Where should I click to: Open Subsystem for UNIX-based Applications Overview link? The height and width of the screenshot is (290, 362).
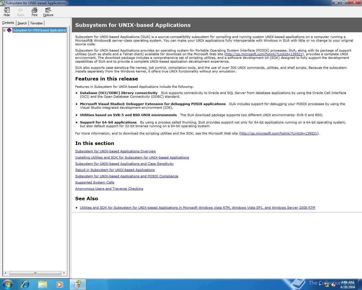(115, 151)
